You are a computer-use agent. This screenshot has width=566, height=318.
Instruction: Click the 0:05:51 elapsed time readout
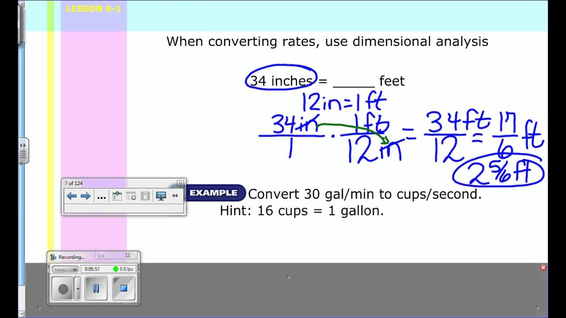pyautogui.click(x=92, y=269)
